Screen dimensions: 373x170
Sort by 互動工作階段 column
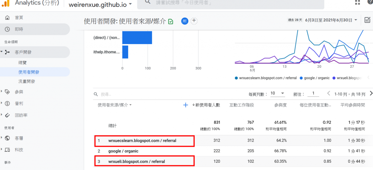pyautogui.click(x=242, y=105)
